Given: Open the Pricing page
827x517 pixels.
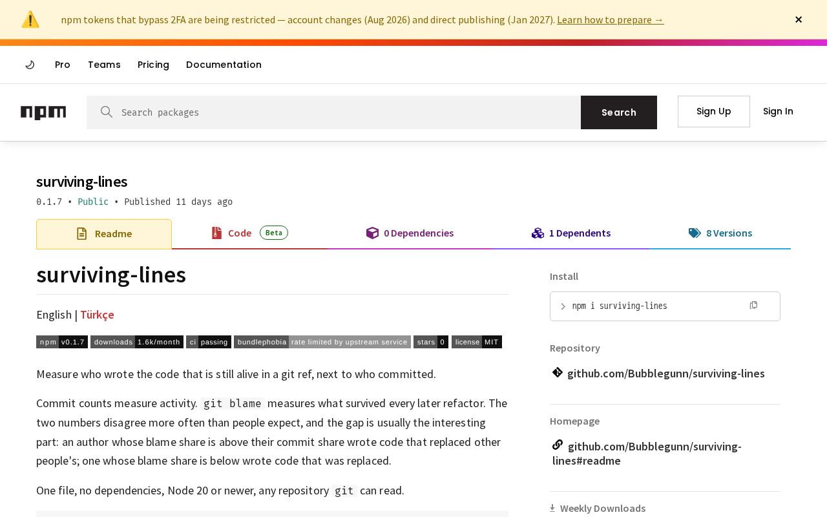Looking at the screenshot, I should click(x=153, y=65).
